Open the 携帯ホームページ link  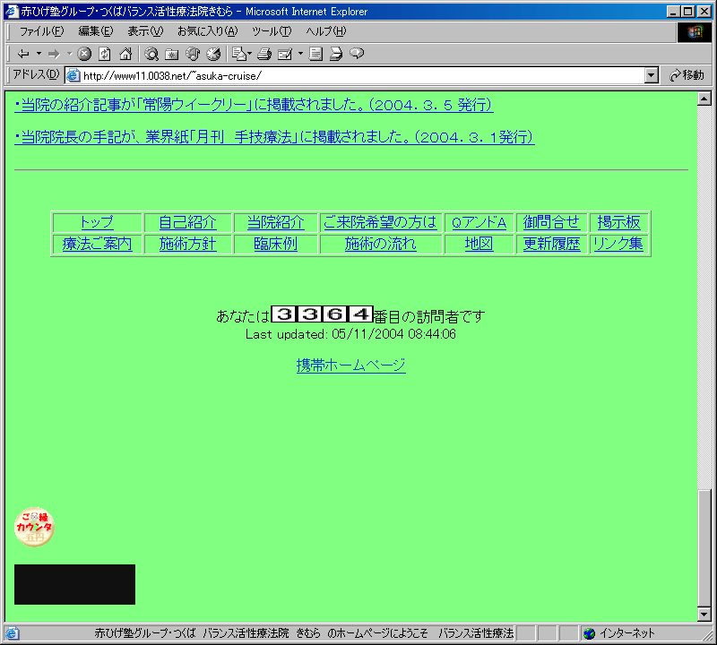[x=350, y=365]
